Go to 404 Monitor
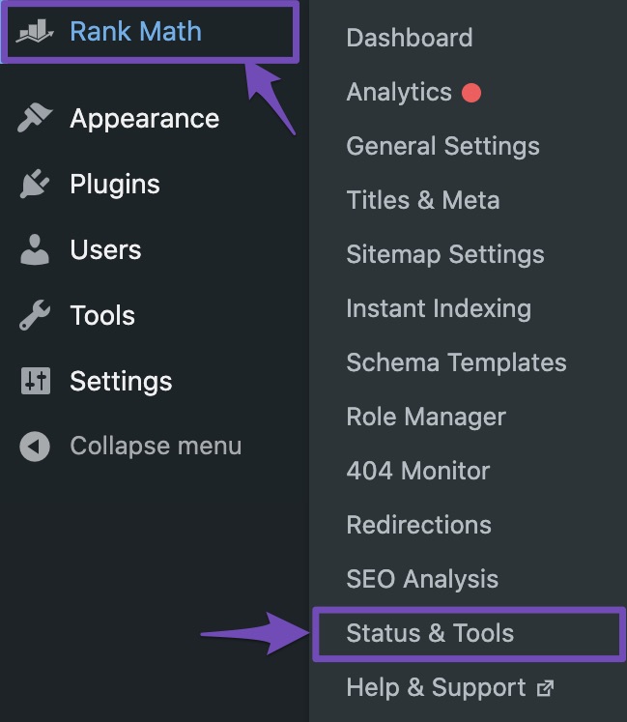Viewport: 627px width, 722px height. 418,471
